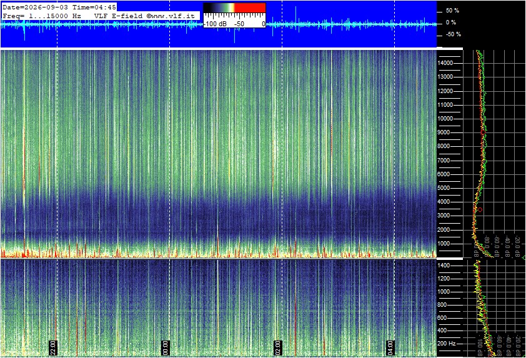This screenshot has width=526, height=358.
Task: Click -20.0 dB label in lower spectrum plot
Action: [x=518, y=346]
